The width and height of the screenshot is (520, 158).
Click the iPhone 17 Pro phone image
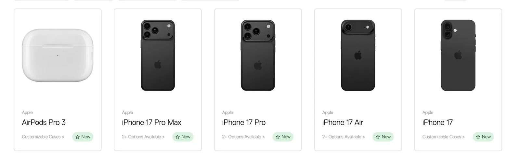tap(258, 55)
